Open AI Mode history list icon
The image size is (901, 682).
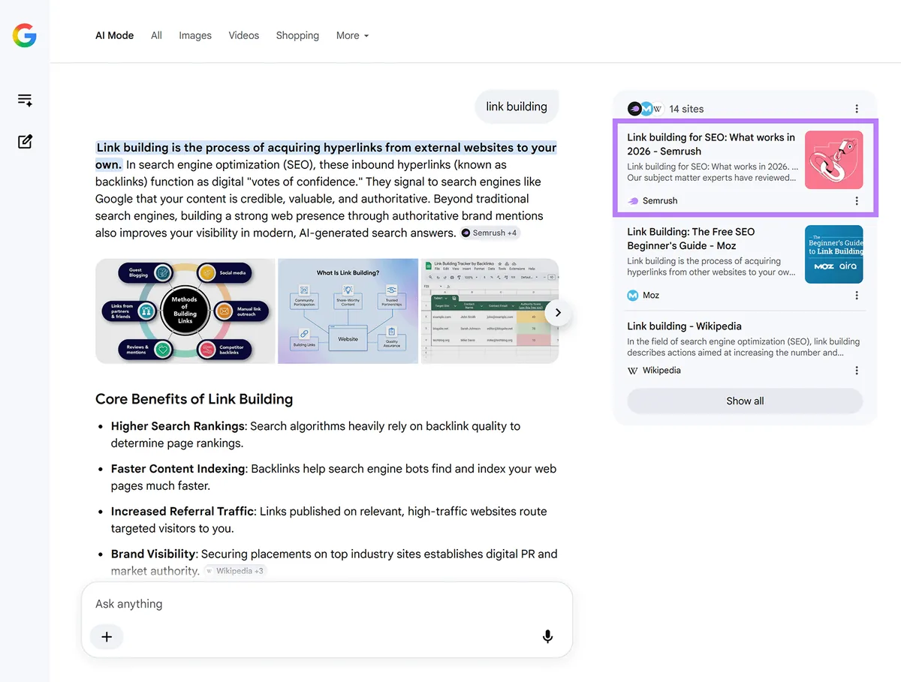tap(25, 101)
